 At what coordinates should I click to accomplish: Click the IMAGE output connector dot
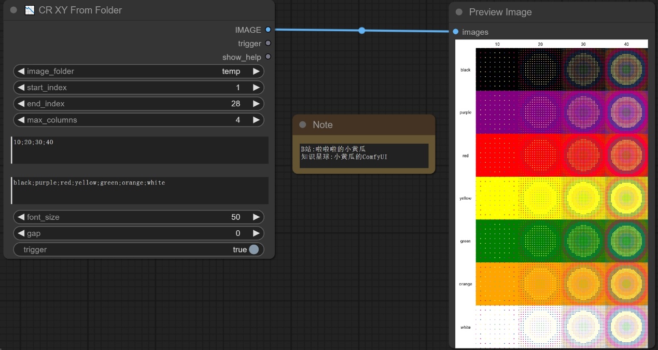[x=268, y=30]
